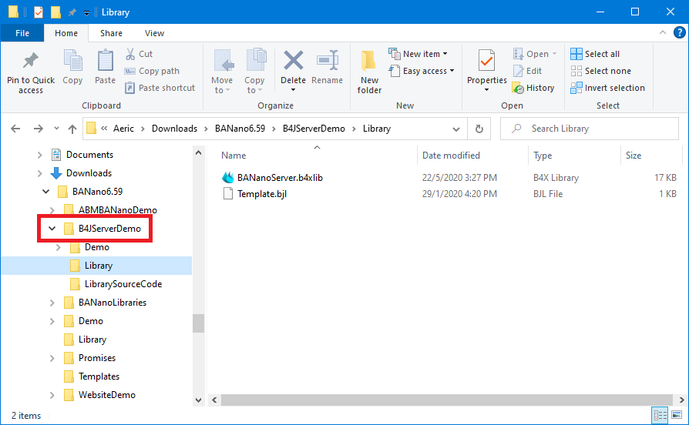Image resolution: width=689 pixels, height=425 pixels.
Task: Open the Open button dropdown
Action: pyautogui.click(x=555, y=54)
